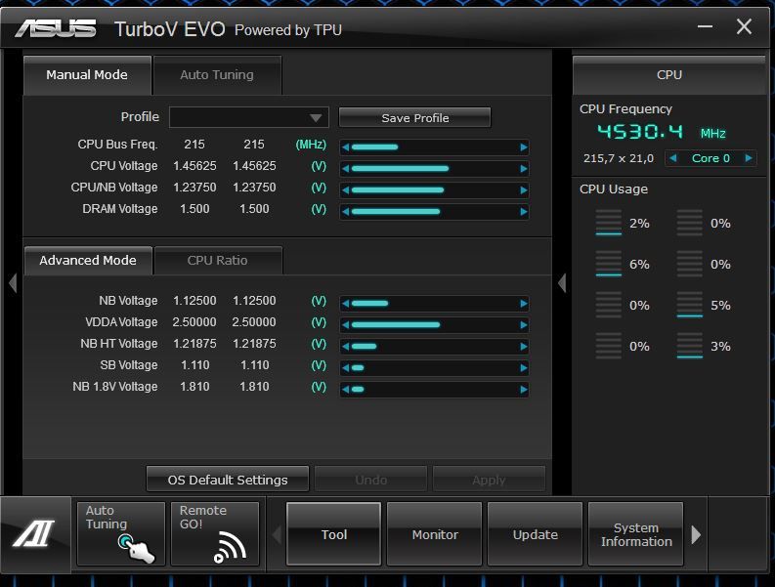This screenshot has height=587, width=775.
Task: Minimize the TurboV EVO window
Action: [x=705, y=26]
